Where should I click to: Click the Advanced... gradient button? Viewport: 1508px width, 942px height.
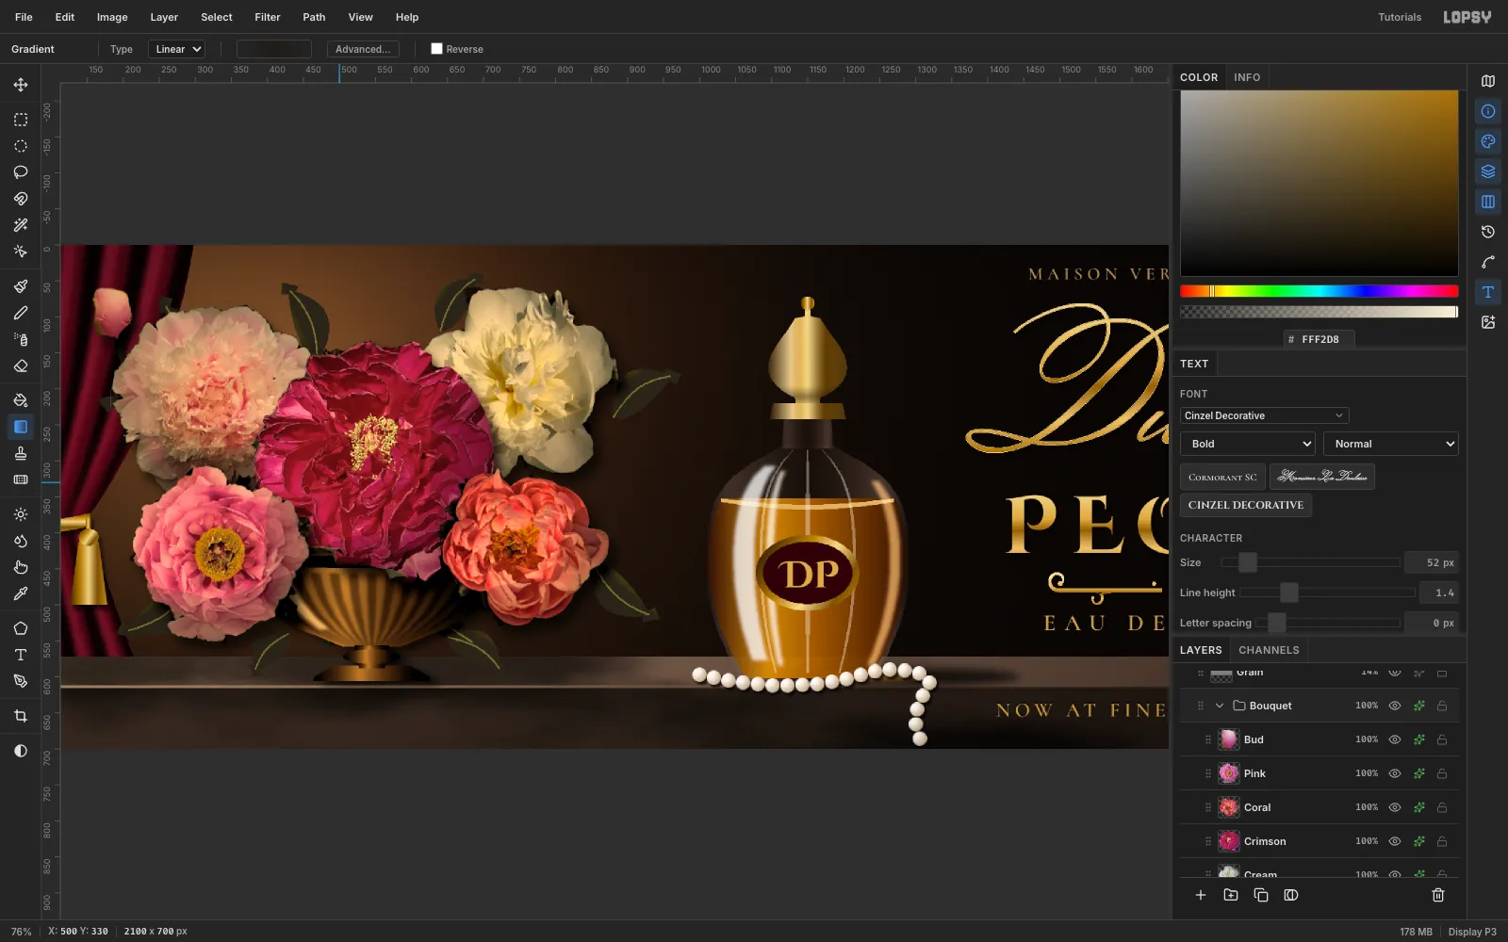tap(363, 49)
